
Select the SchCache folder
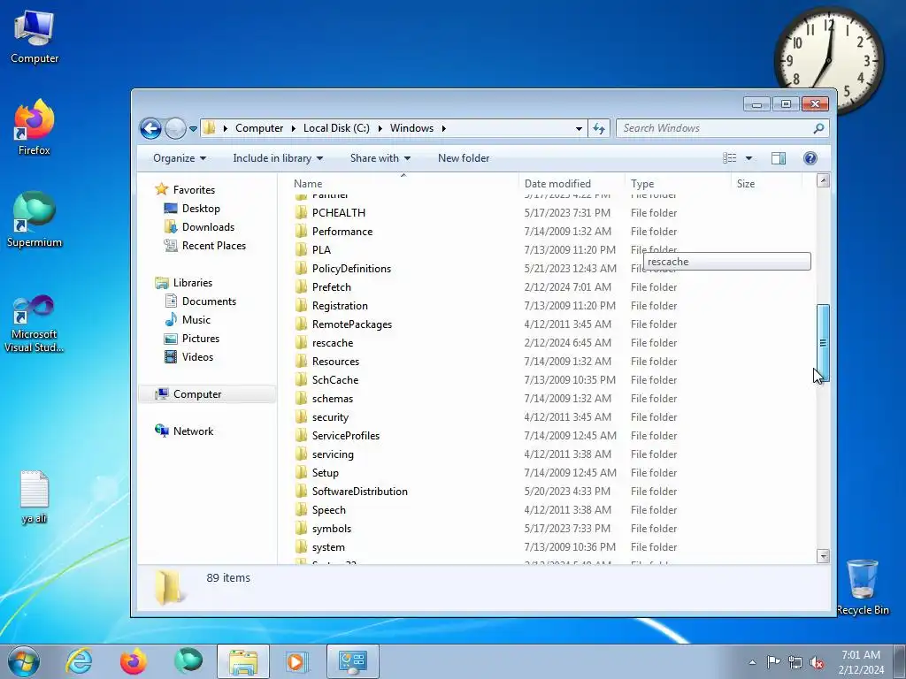[x=335, y=380]
